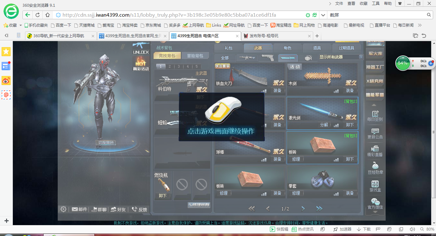Switch to the 过期道具 tab
Viewport: 436px width, 236px height.
pyautogui.click(x=347, y=48)
